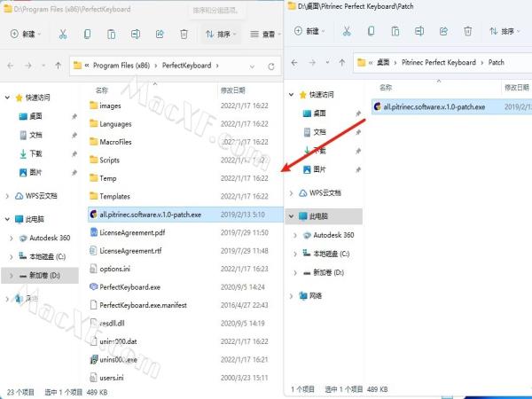Screen dimensions: 532x399
Task: Click Pitrinec Perfect Keyboard breadcrumb
Action: click(439, 62)
